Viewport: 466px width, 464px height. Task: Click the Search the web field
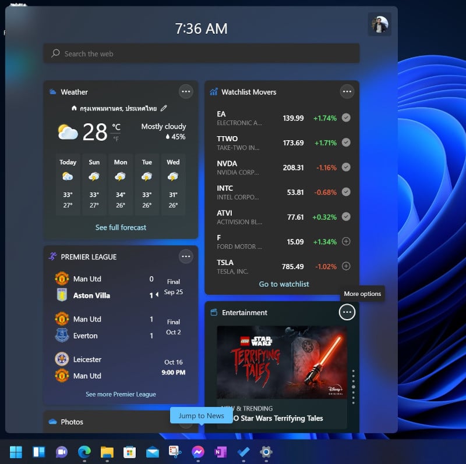[x=202, y=53]
